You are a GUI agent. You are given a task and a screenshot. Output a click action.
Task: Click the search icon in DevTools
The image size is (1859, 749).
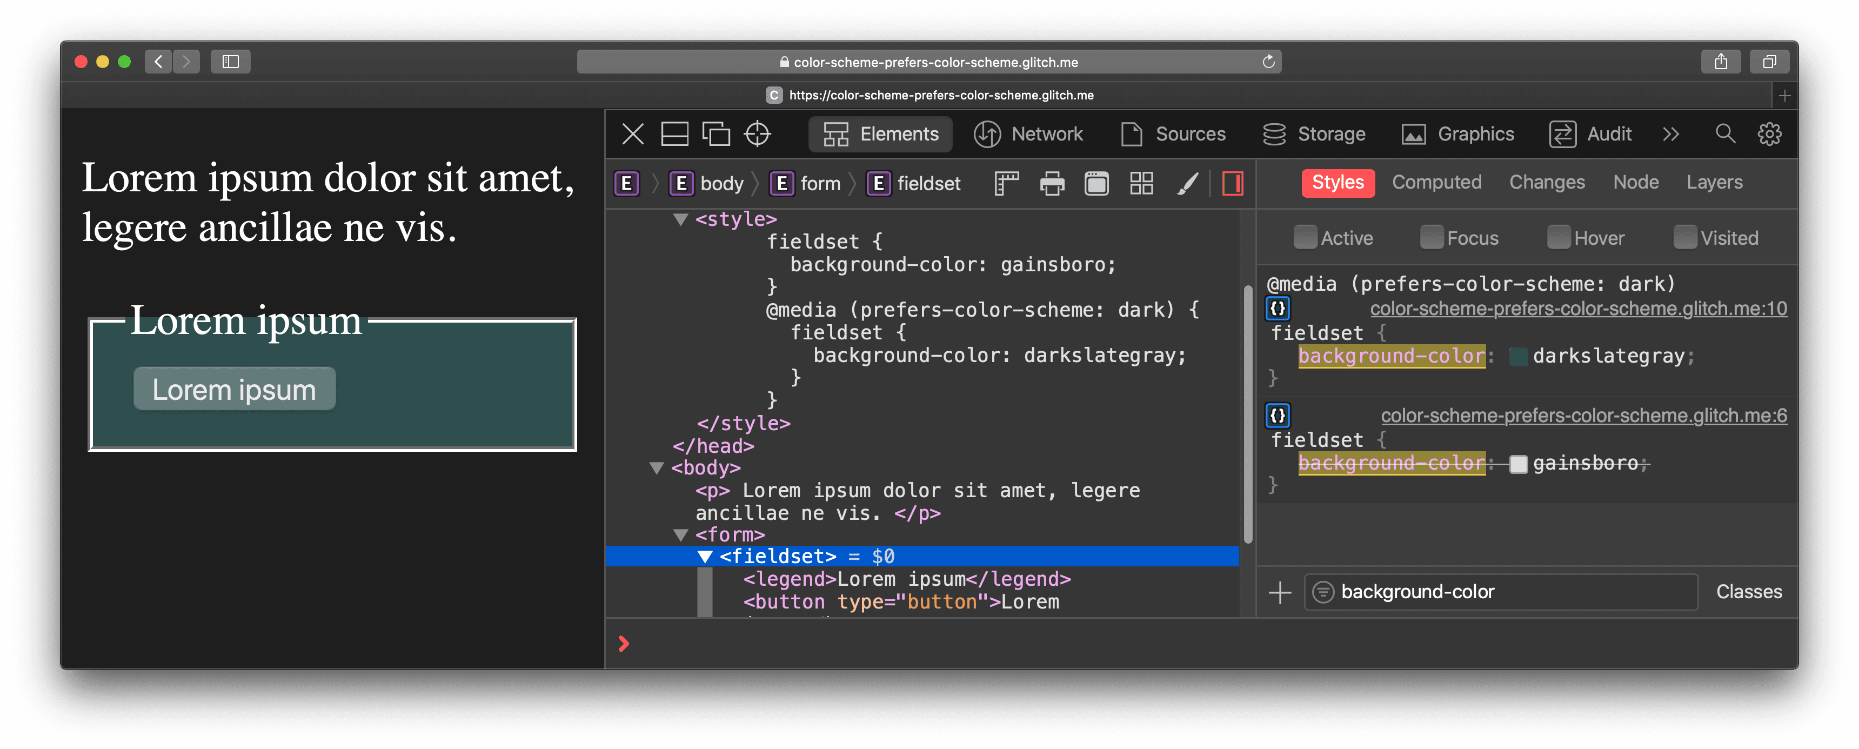[x=1723, y=134]
